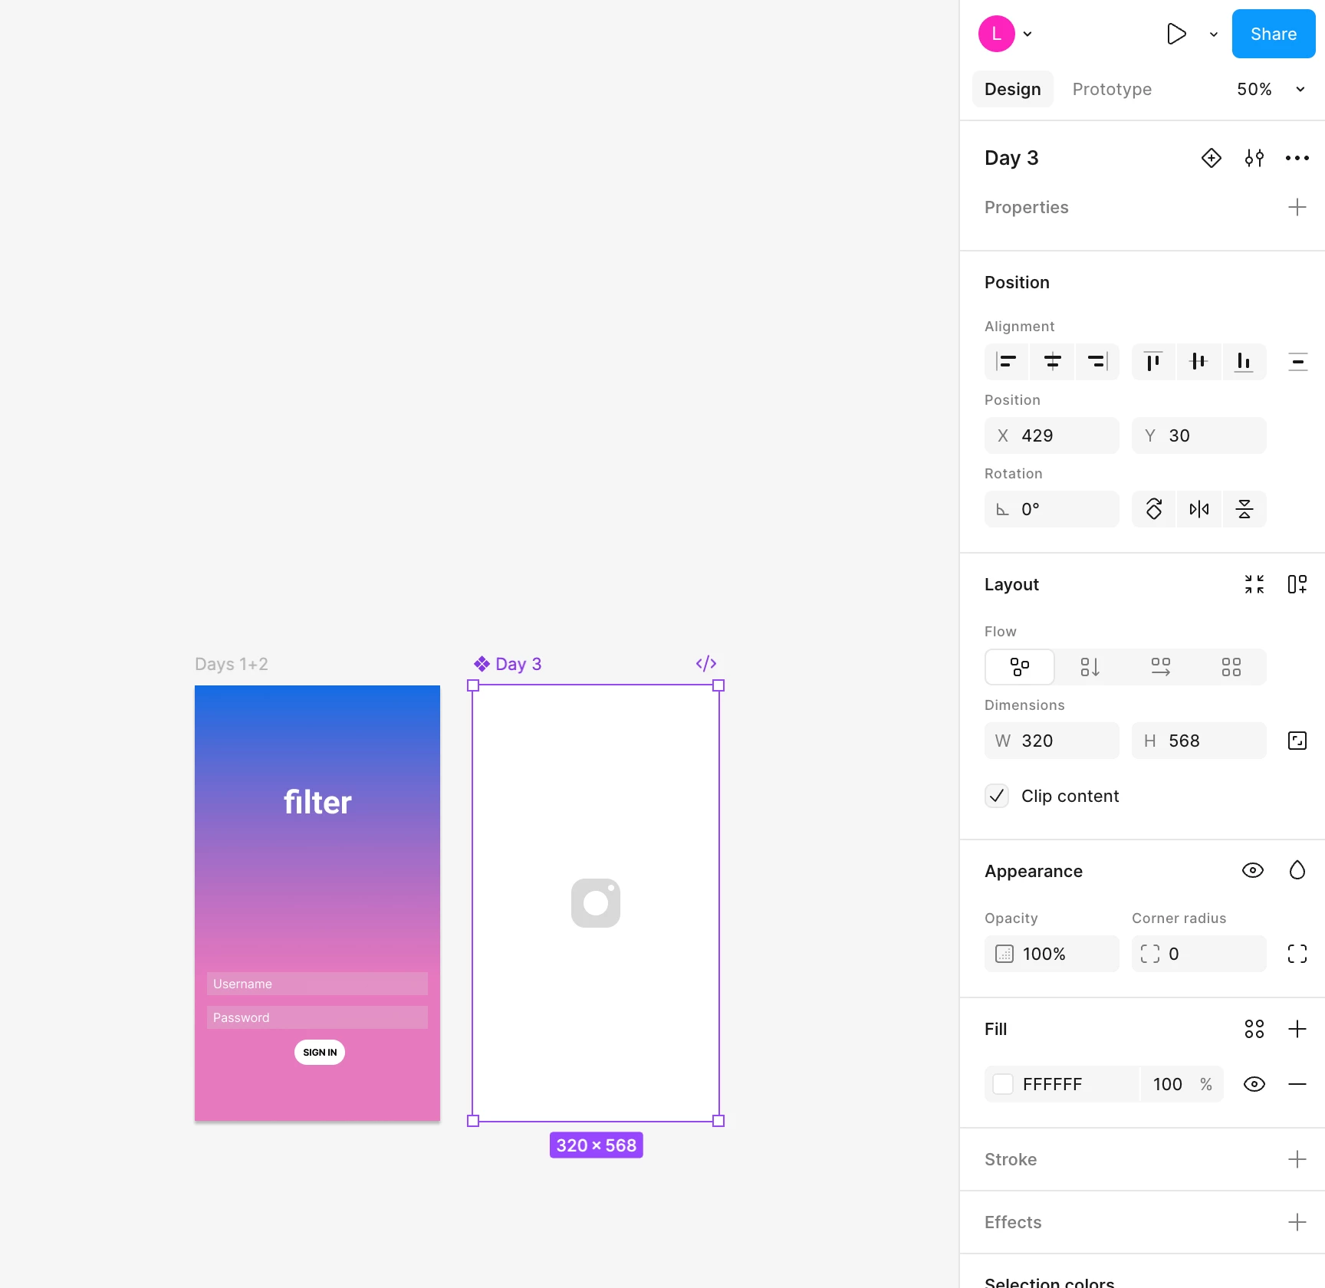This screenshot has width=1325, height=1288.
Task: Edit the X position field 429
Action: [1052, 435]
